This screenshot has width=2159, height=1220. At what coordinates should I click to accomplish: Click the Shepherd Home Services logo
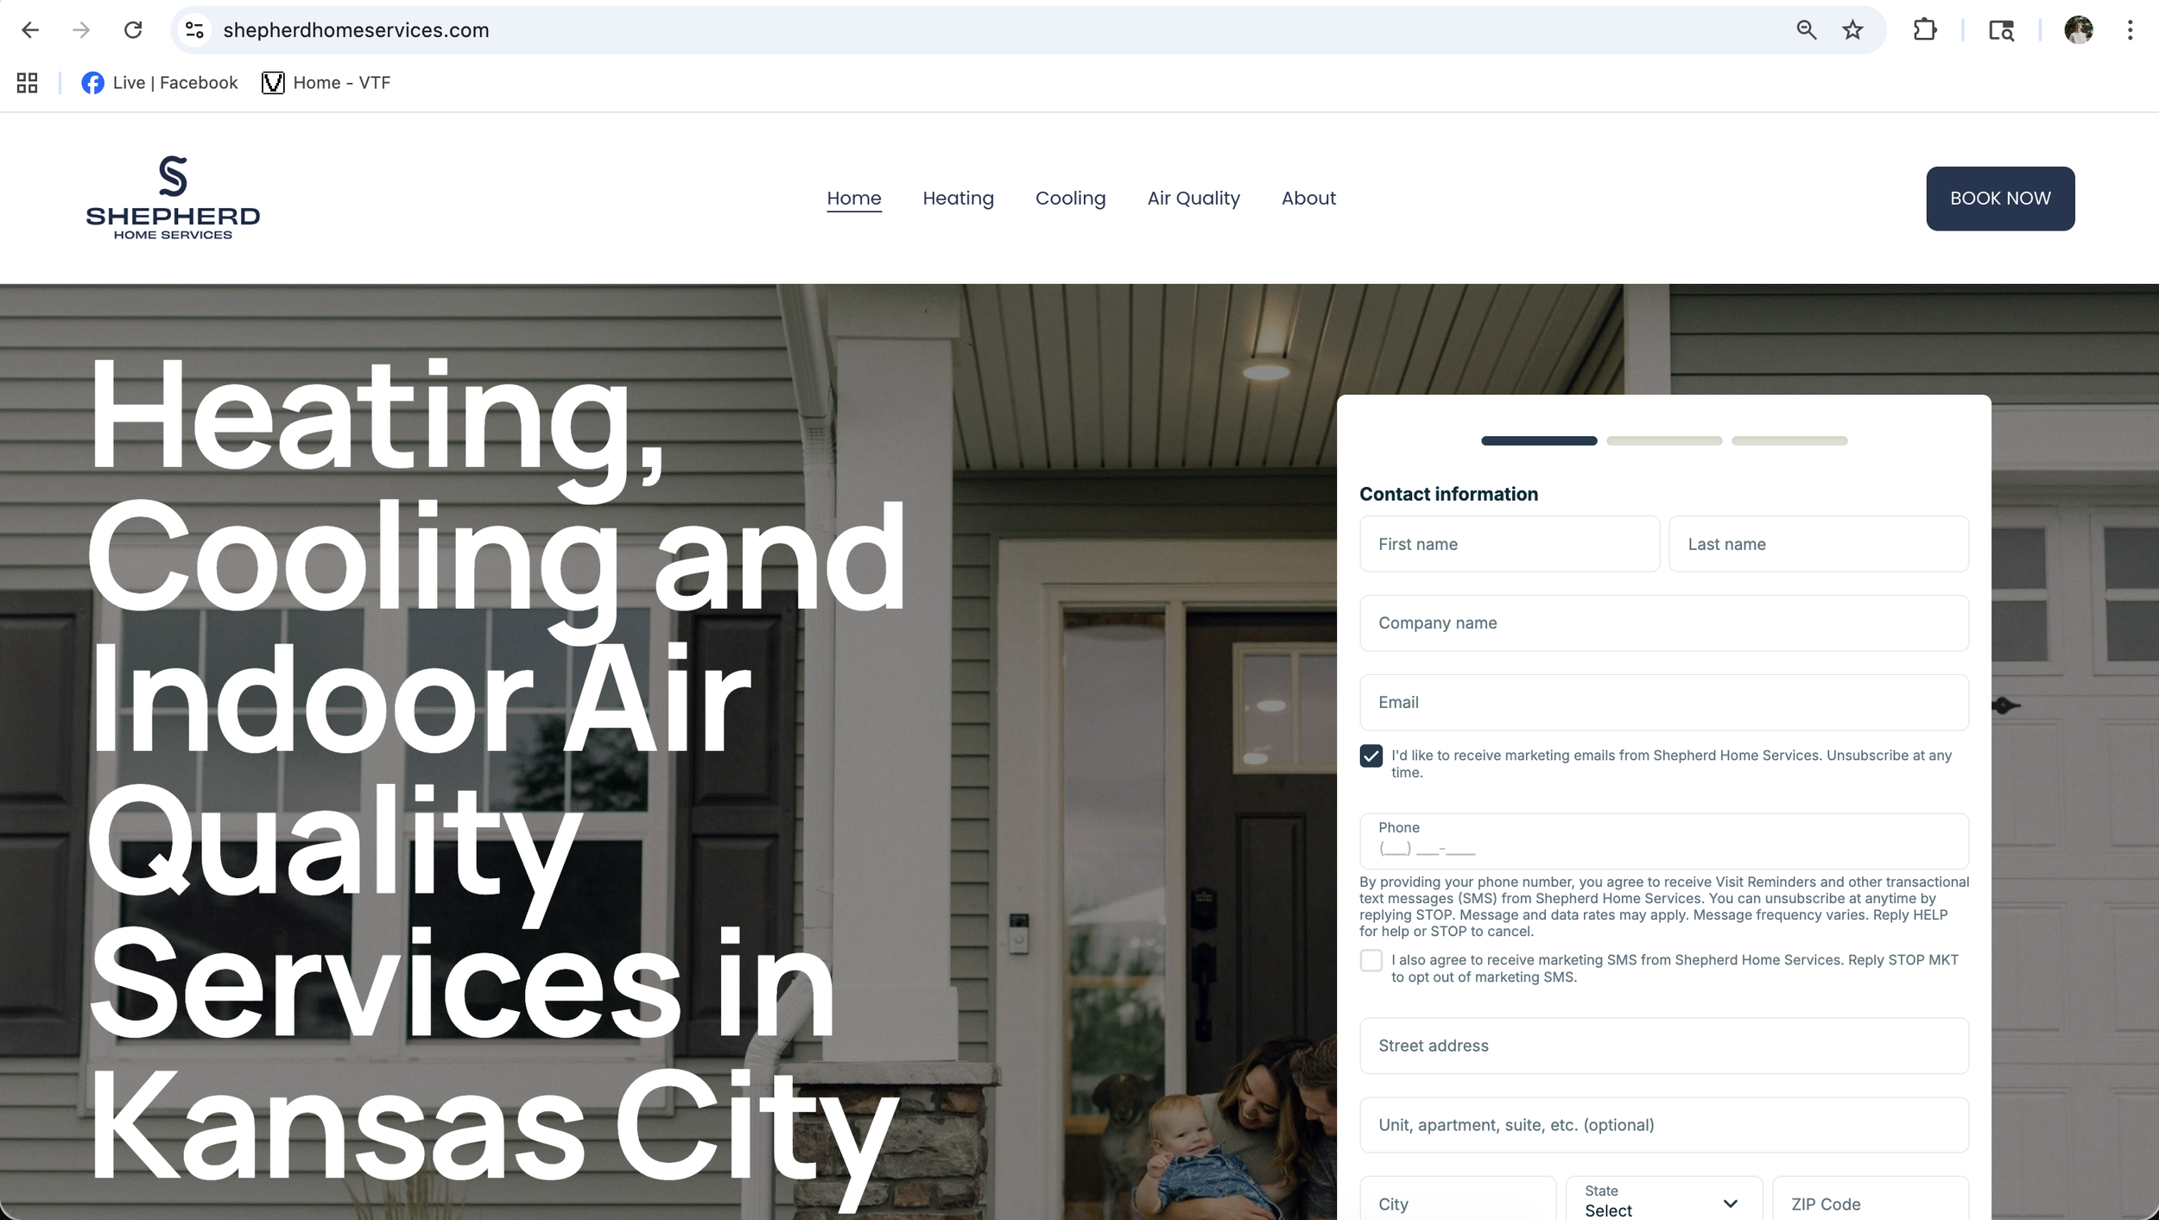[x=173, y=198]
